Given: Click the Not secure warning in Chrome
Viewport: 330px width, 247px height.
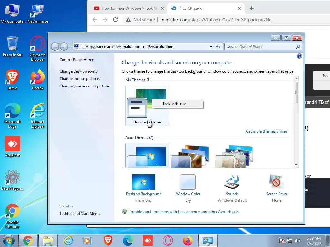Looking at the screenshot, I should tap(141, 20).
